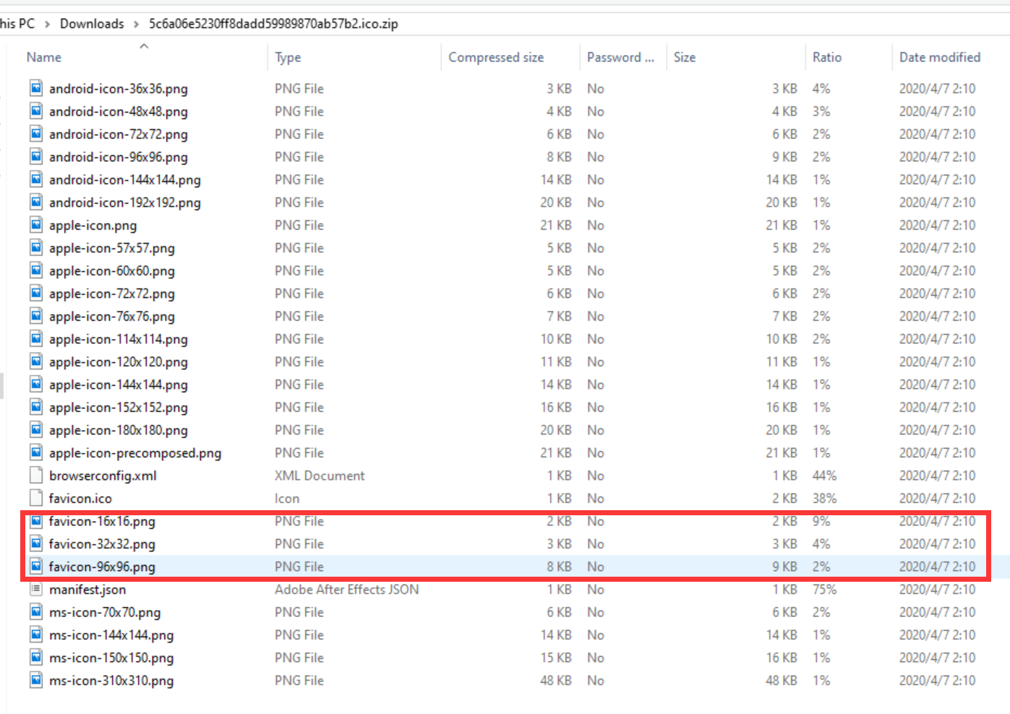The width and height of the screenshot is (1010, 714).
Task: Click the ms-icon-310x310.png file icon
Action: point(36,680)
